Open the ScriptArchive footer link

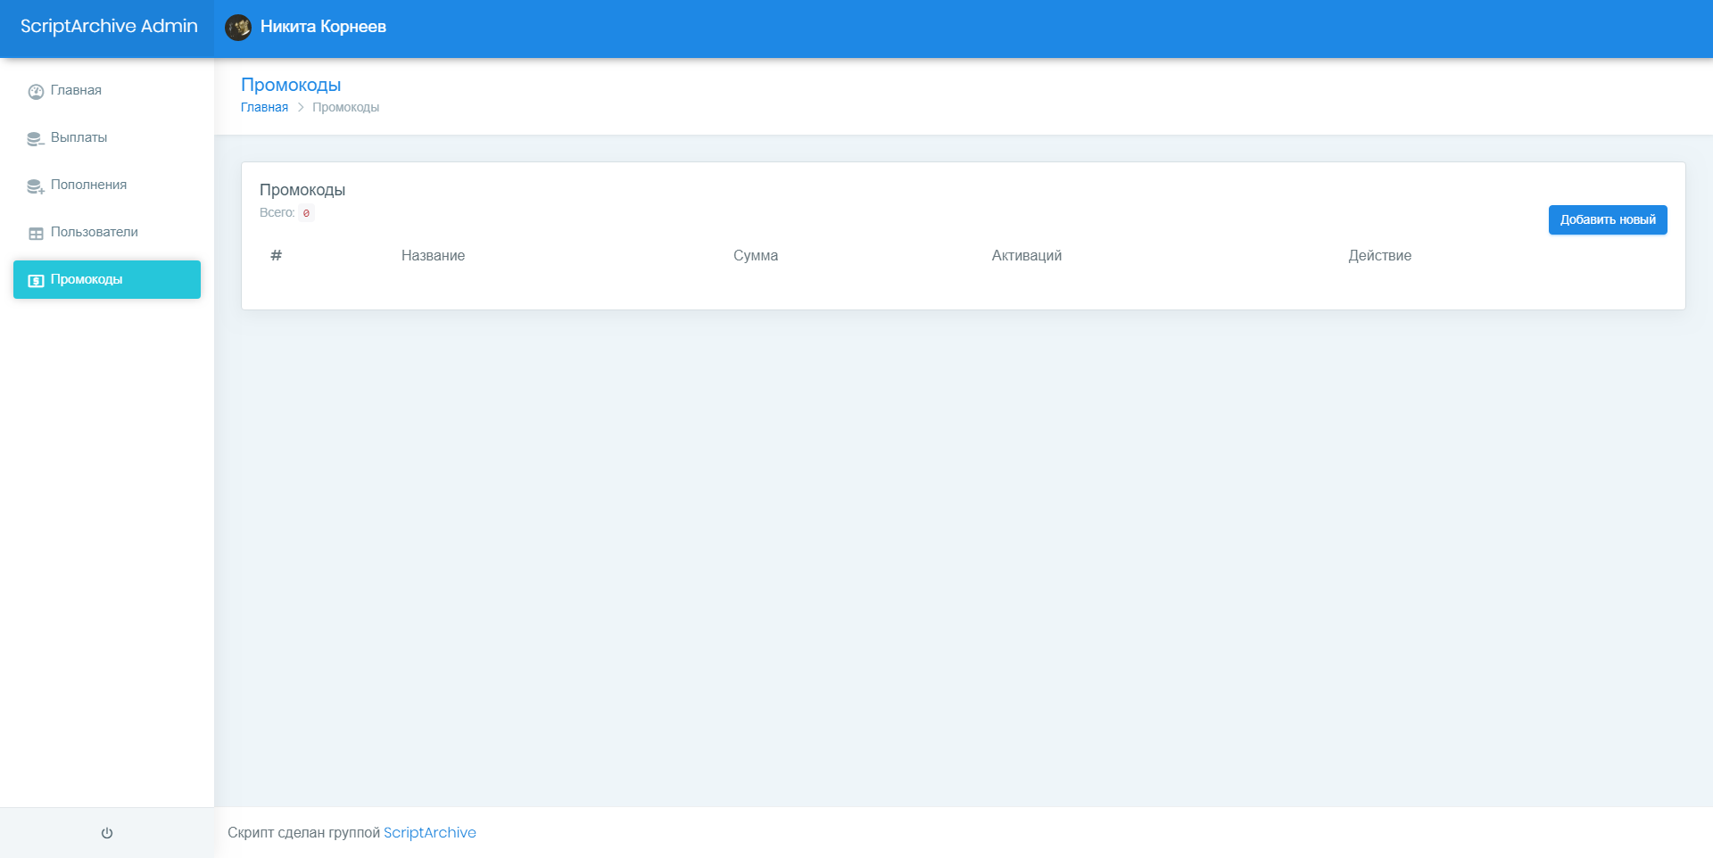[x=429, y=832]
